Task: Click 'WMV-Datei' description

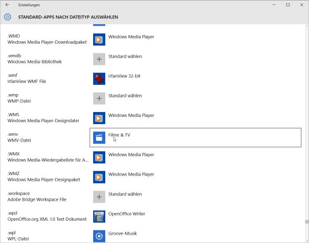Action: [x=19, y=141]
